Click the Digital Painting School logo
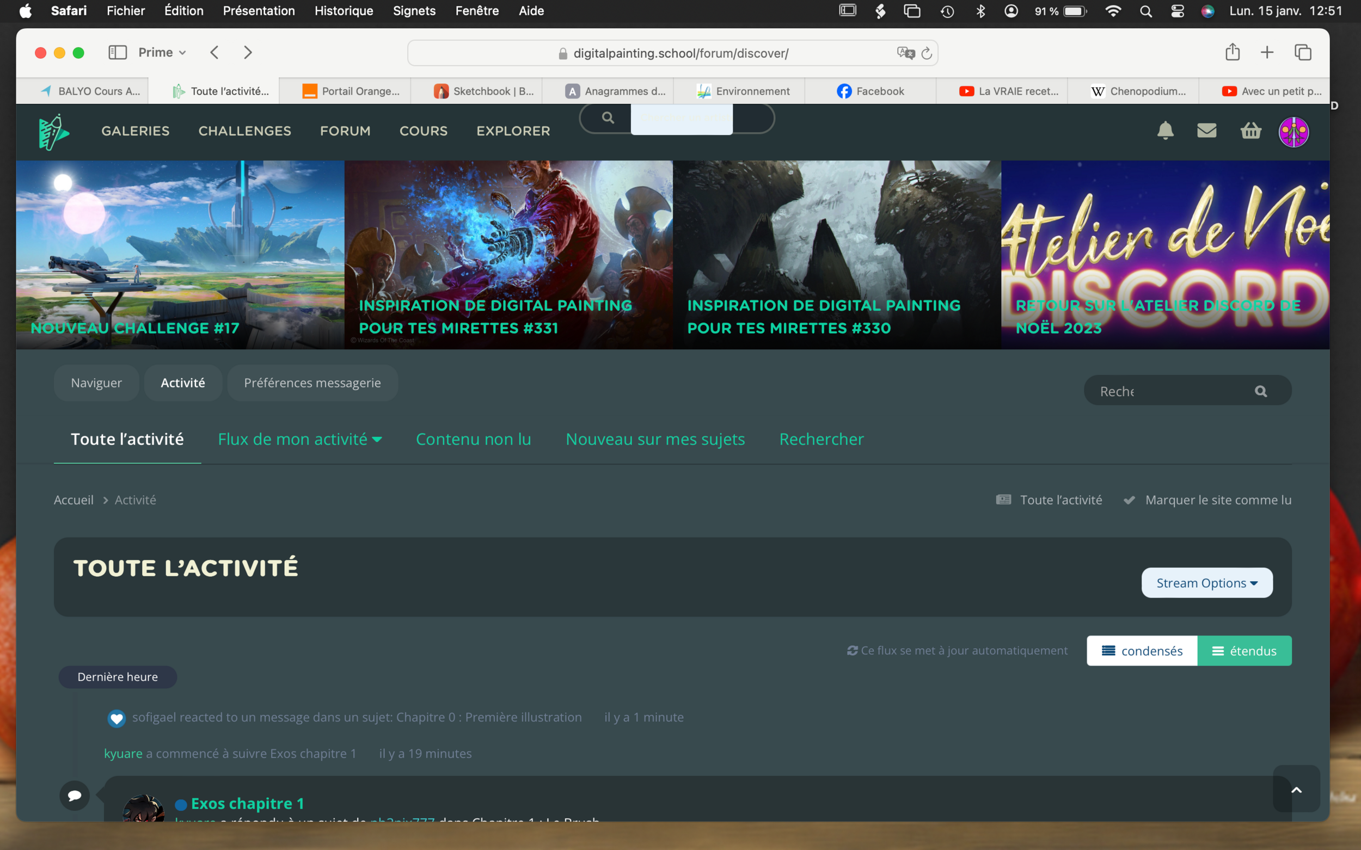 click(54, 132)
